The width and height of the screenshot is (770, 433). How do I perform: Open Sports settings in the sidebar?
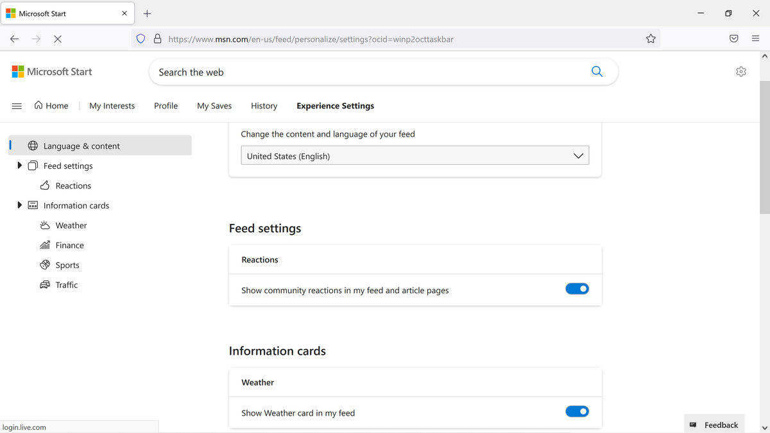pos(67,265)
